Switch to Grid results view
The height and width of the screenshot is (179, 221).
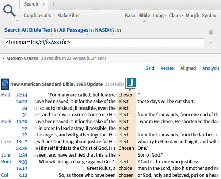150,68
